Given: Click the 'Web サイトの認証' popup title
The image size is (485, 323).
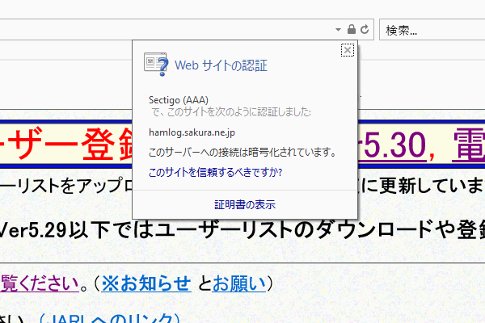Looking at the screenshot, I should pos(221,65).
